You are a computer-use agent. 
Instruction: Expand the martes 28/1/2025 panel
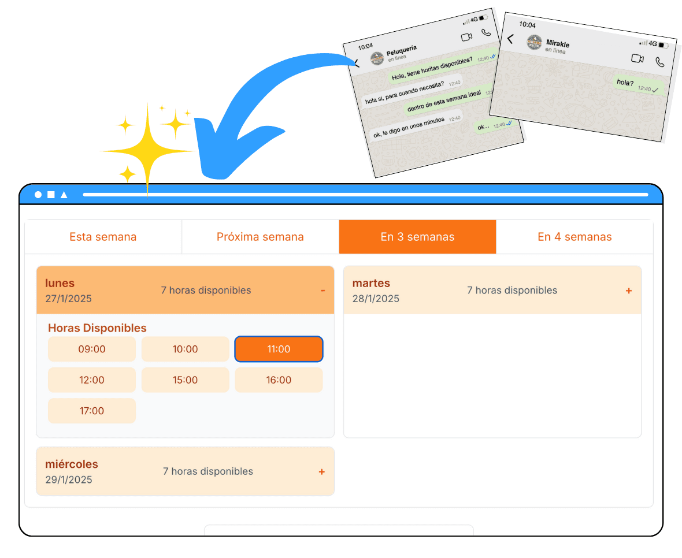(x=629, y=291)
